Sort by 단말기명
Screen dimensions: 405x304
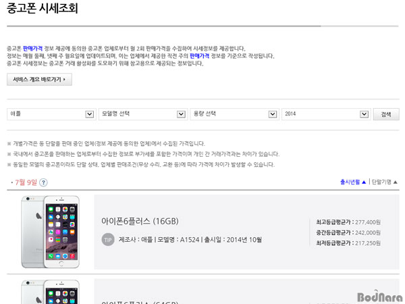coord(384,182)
